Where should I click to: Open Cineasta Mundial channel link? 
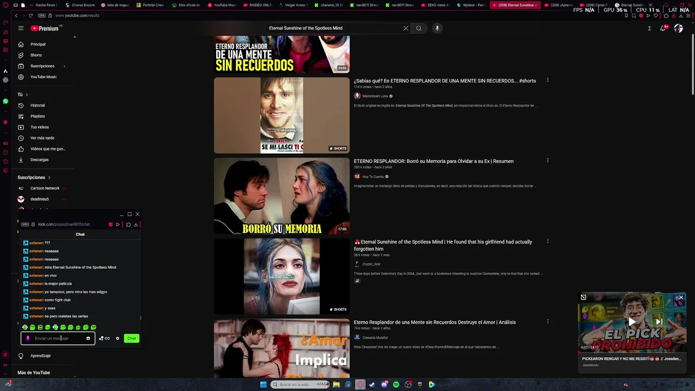coord(375,337)
